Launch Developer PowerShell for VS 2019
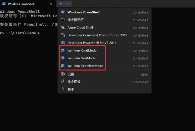The height and width of the screenshot is (131, 195). click(x=105, y=43)
